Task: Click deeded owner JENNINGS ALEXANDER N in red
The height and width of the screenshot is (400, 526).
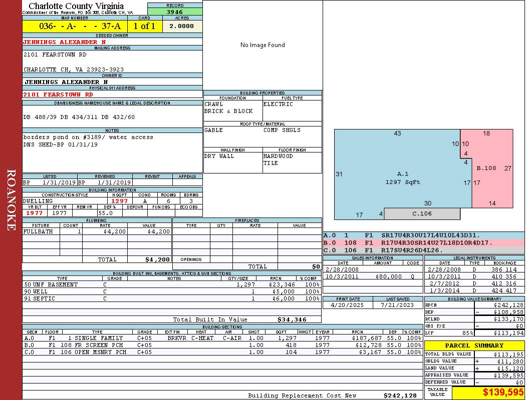Action: [x=65, y=42]
